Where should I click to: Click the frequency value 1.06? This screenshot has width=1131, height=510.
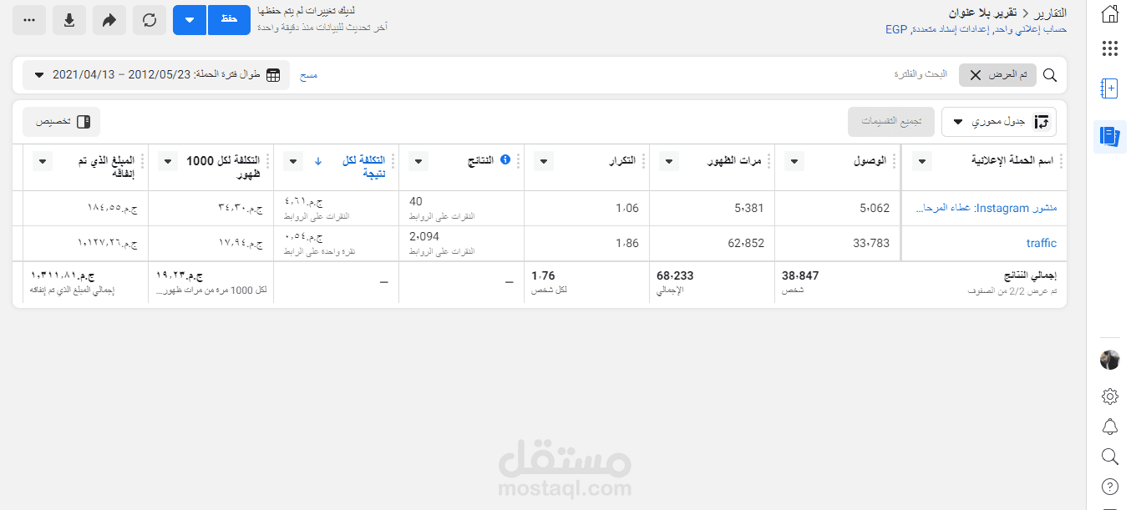pos(627,209)
